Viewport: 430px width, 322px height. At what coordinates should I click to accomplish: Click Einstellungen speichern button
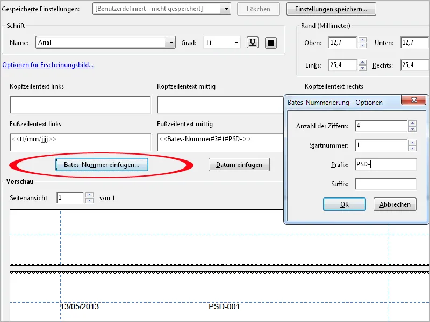(331, 9)
